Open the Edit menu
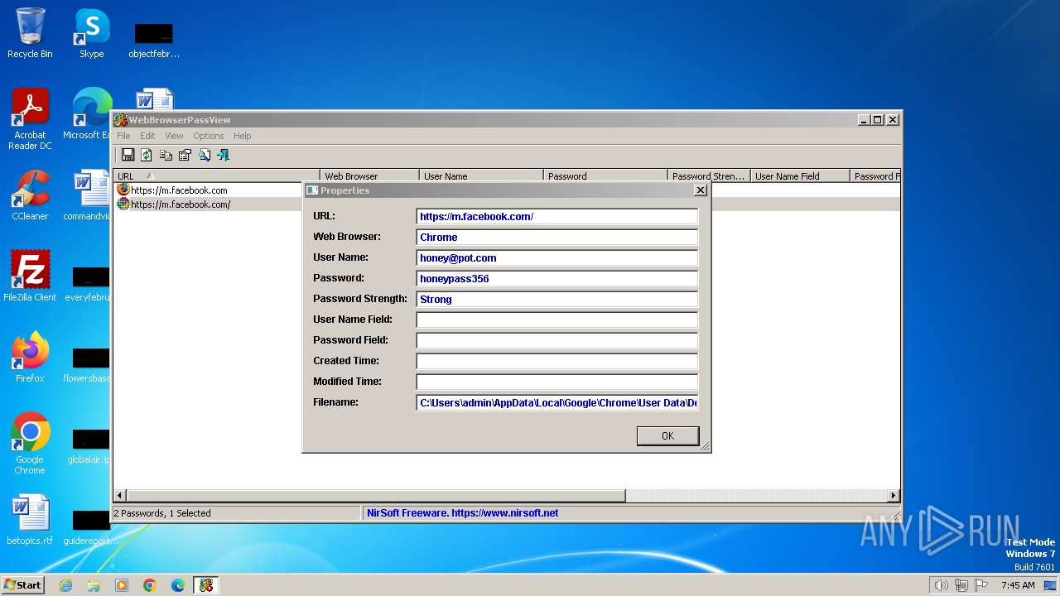The image size is (1060, 596). tap(147, 136)
